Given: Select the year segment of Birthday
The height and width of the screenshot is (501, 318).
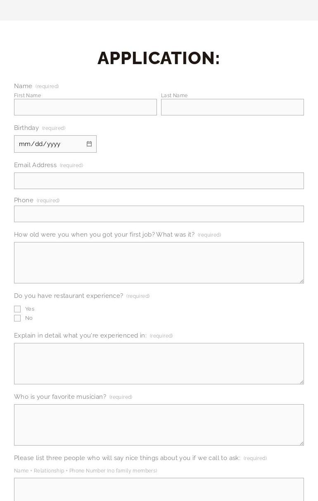Looking at the screenshot, I should [54, 144].
